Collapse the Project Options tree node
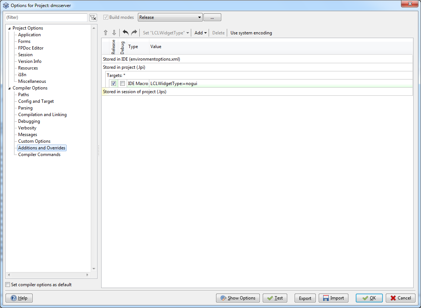The image size is (421, 308). [x=9, y=28]
